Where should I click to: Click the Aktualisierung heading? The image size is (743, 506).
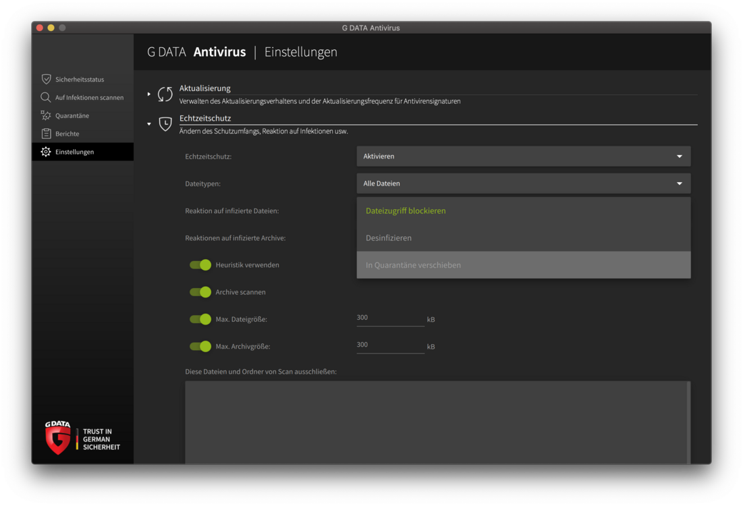point(204,88)
